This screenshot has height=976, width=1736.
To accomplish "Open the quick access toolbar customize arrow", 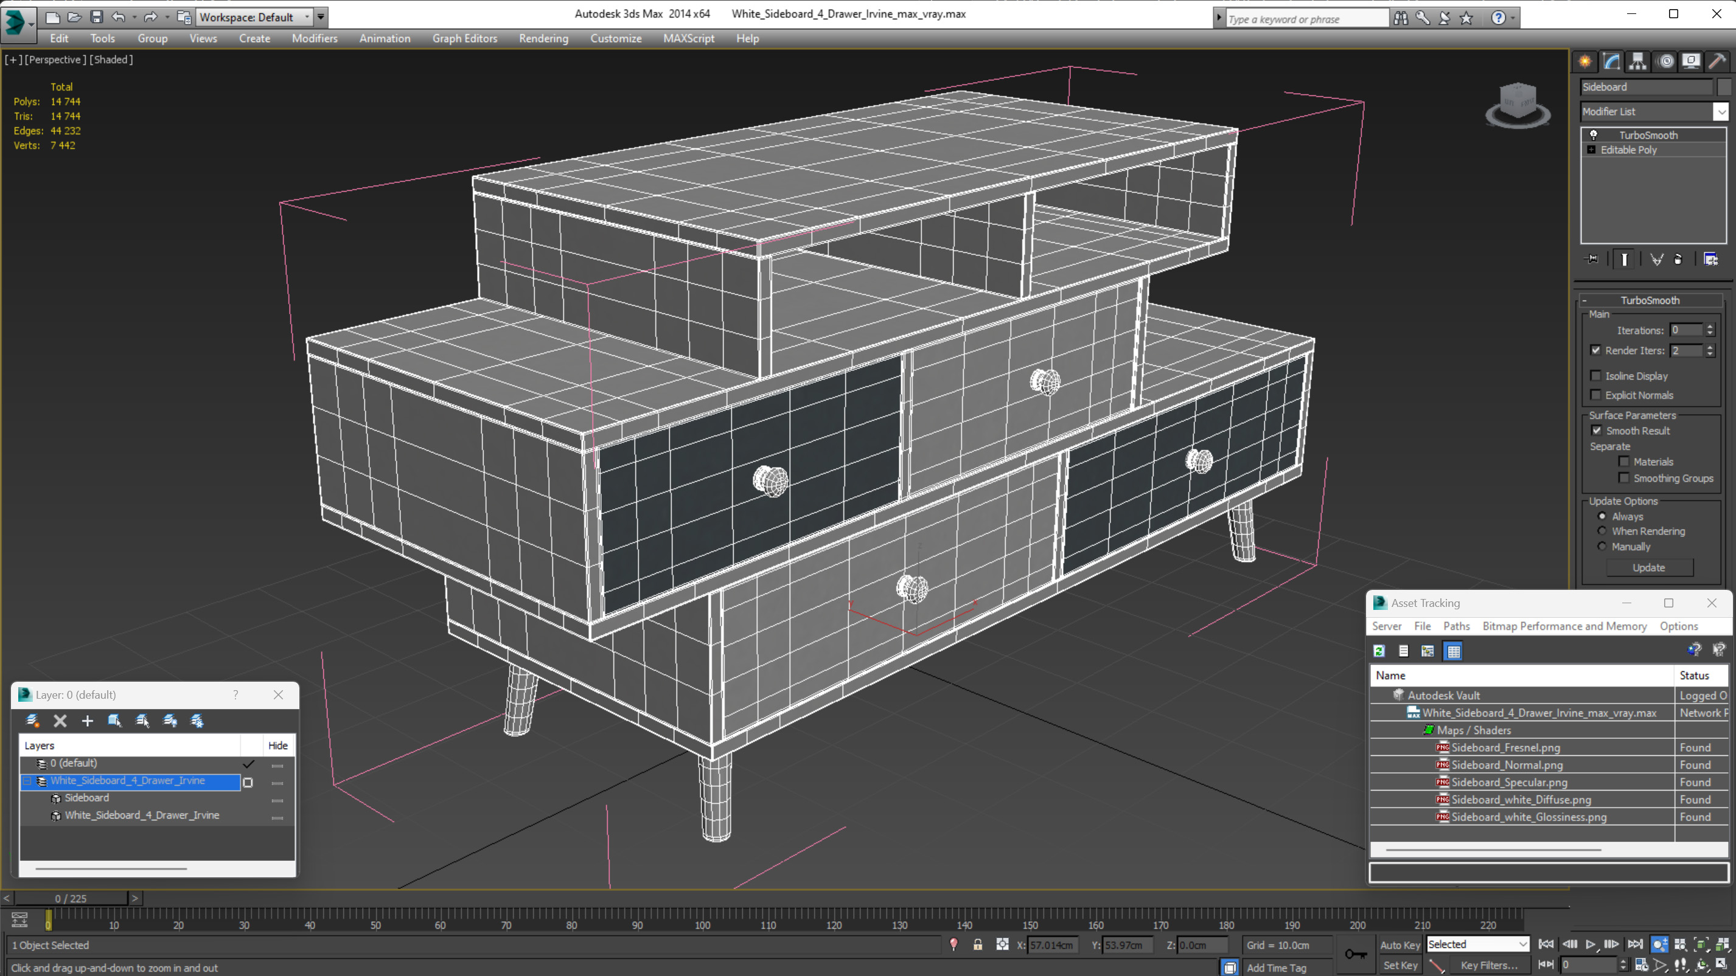I will tap(321, 17).
